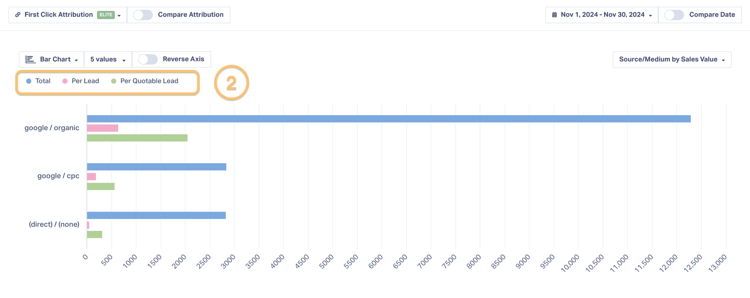
Task: Click the green Per Quotable Lead legend dot
Action: coord(114,81)
